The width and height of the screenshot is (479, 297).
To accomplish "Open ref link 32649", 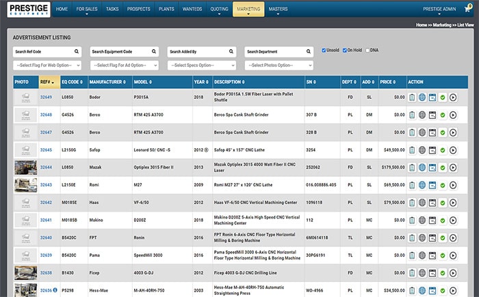I will (x=46, y=97).
